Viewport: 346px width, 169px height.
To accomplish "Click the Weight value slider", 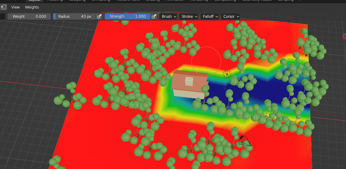I will point(29,16).
